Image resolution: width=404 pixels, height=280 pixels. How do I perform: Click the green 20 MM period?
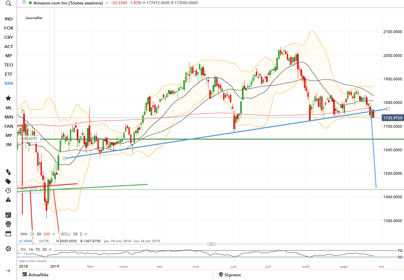pos(32,234)
